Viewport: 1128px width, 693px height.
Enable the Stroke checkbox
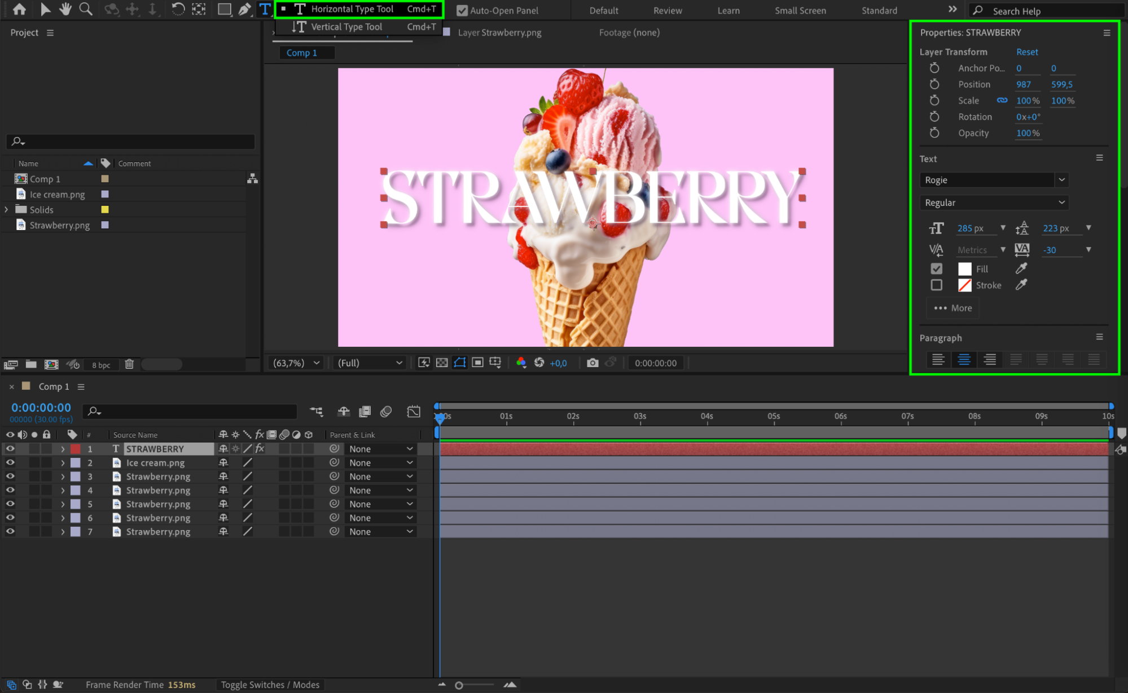[937, 285]
